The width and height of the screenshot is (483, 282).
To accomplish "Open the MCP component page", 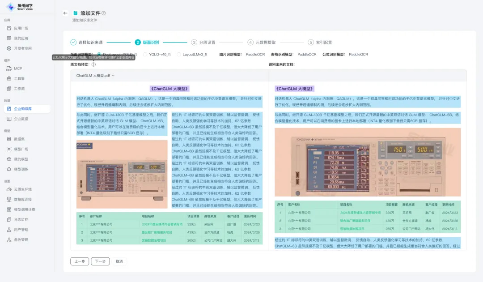I will click(17, 68).
